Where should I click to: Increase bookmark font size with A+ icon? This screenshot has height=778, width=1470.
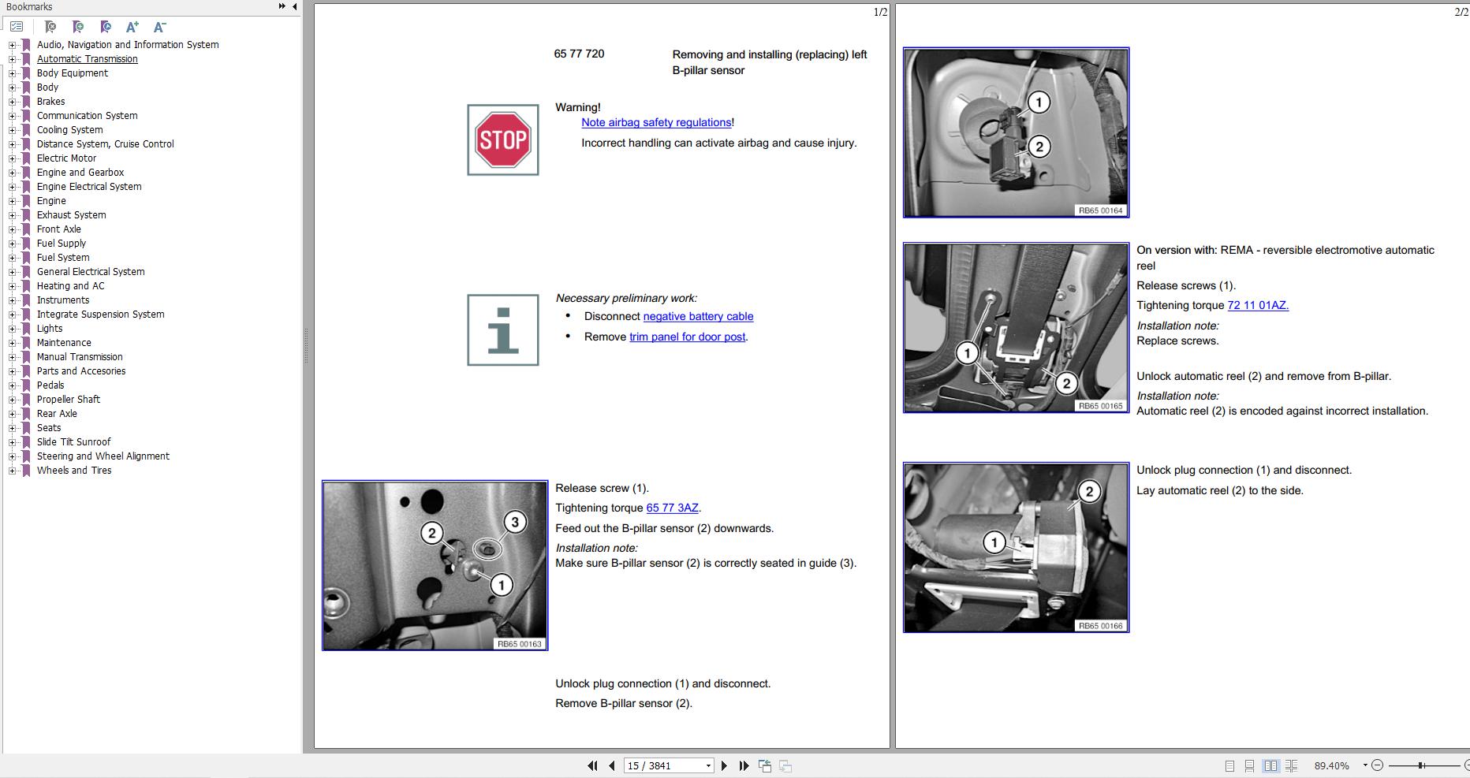pos(132,27)
